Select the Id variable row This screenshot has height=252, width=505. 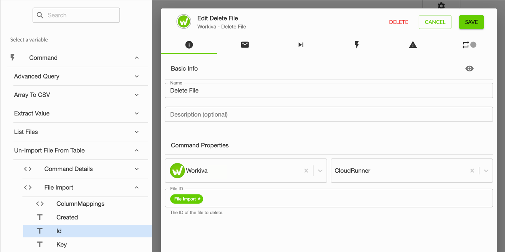88,231
